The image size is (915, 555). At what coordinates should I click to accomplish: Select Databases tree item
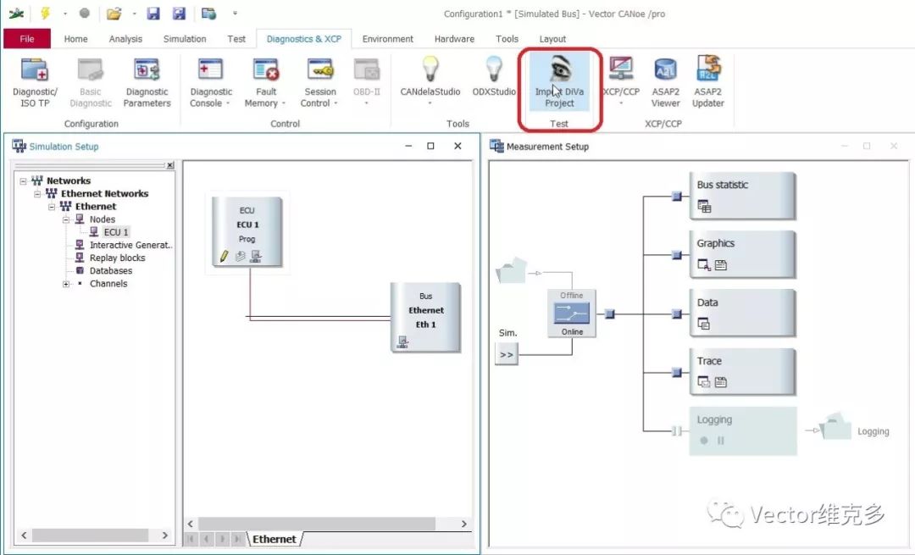pyautogui.click(x=111, y=271)
